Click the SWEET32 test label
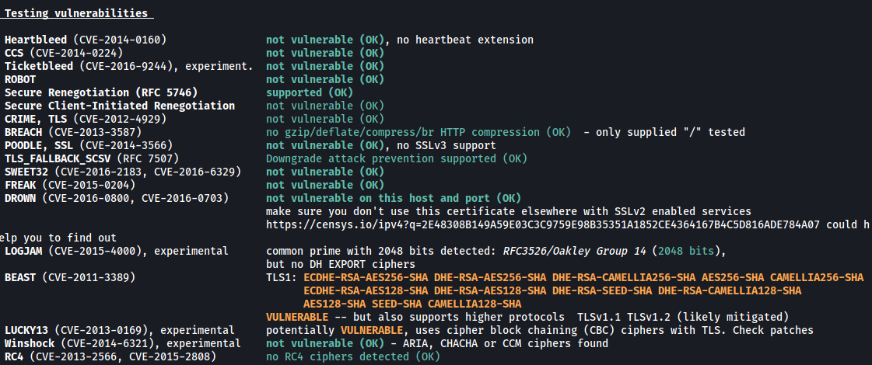Viewport: 872px width, 365px height. coord(28,172)
